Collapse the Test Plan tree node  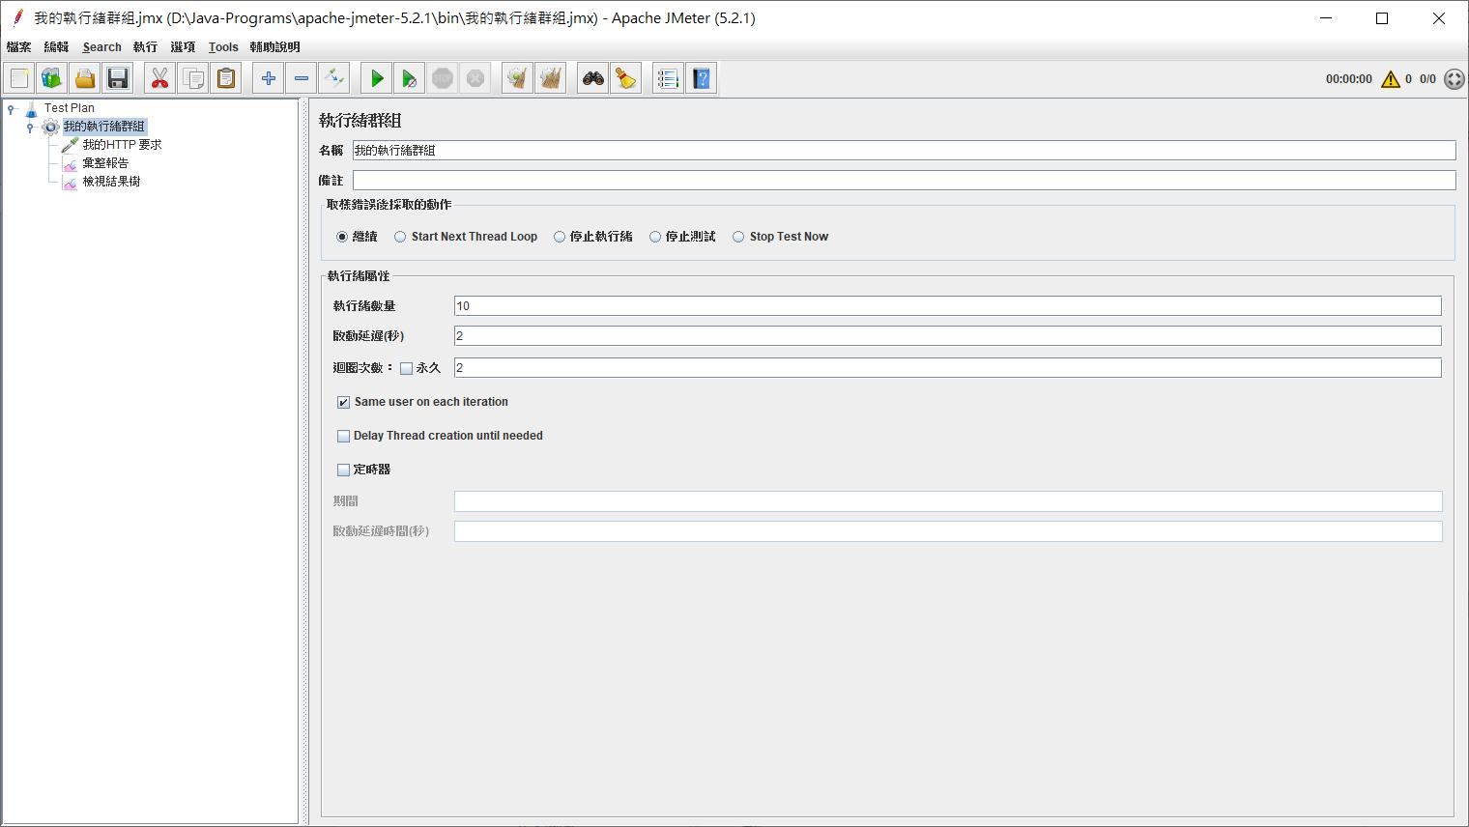[x=12, y=108]
